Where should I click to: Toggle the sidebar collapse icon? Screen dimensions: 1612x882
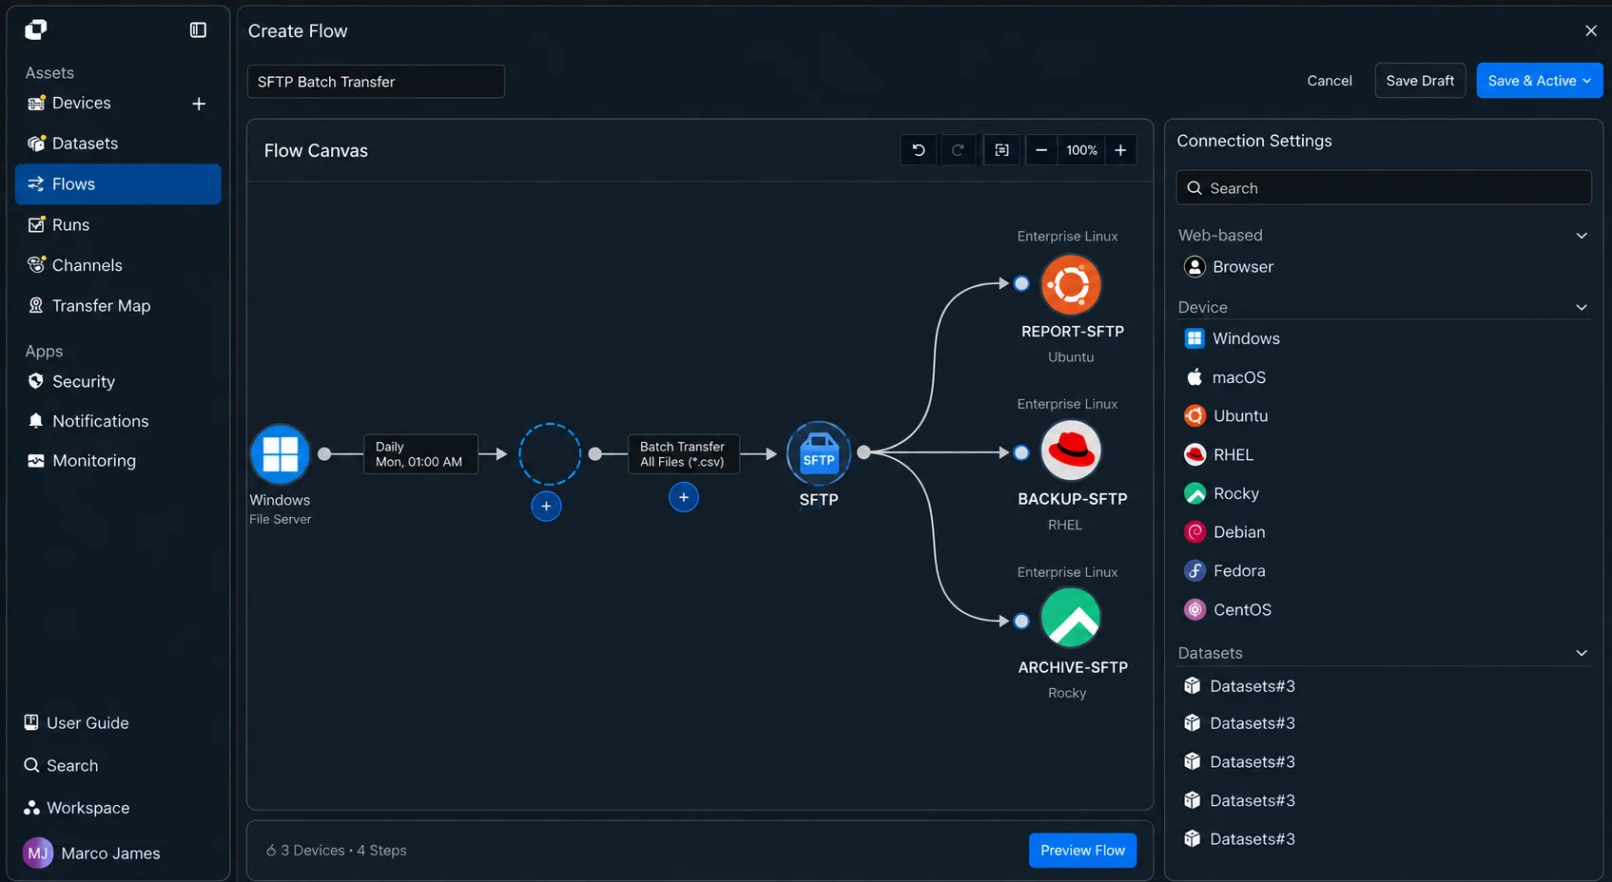tap(198, 30)
